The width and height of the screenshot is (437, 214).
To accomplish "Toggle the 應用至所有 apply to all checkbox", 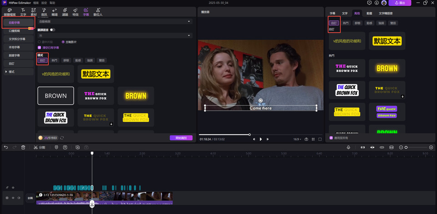I will point(331,138).
